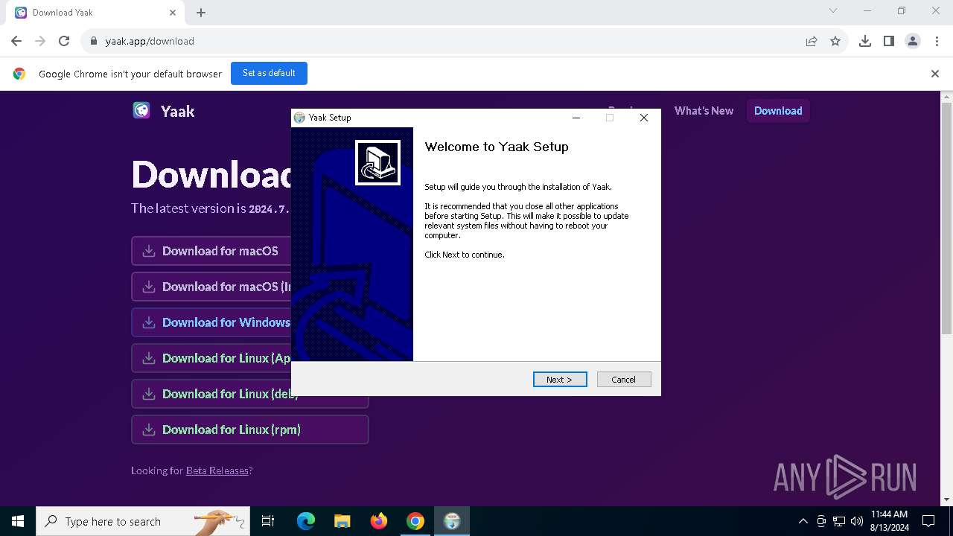Viewport: 953px width, 536px height.
Task: Download for macOS (Intel) button
Action: tap(211, 287)
